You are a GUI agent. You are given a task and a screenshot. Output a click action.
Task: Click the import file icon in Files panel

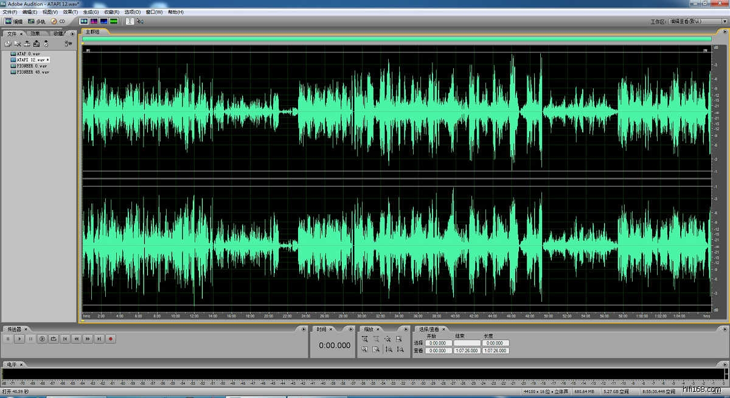click(x=9, y=44)
